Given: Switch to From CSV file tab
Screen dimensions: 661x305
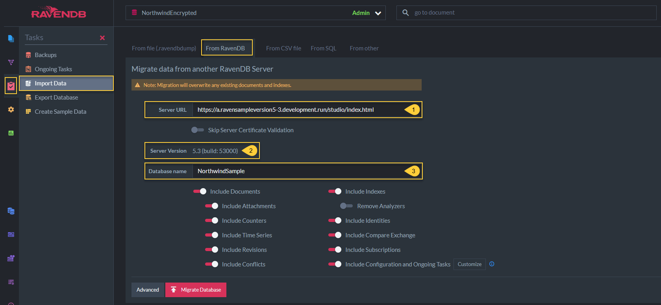Looking at the screenshot, I should coord(283,48).
